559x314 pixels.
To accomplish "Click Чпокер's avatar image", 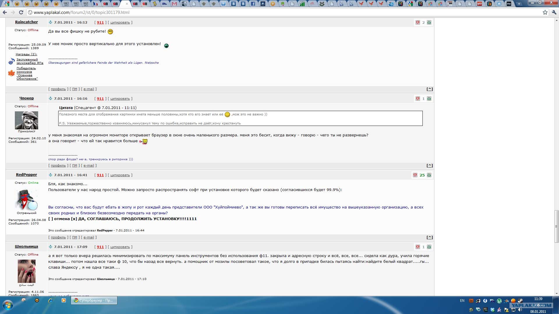I will [26, 120].
